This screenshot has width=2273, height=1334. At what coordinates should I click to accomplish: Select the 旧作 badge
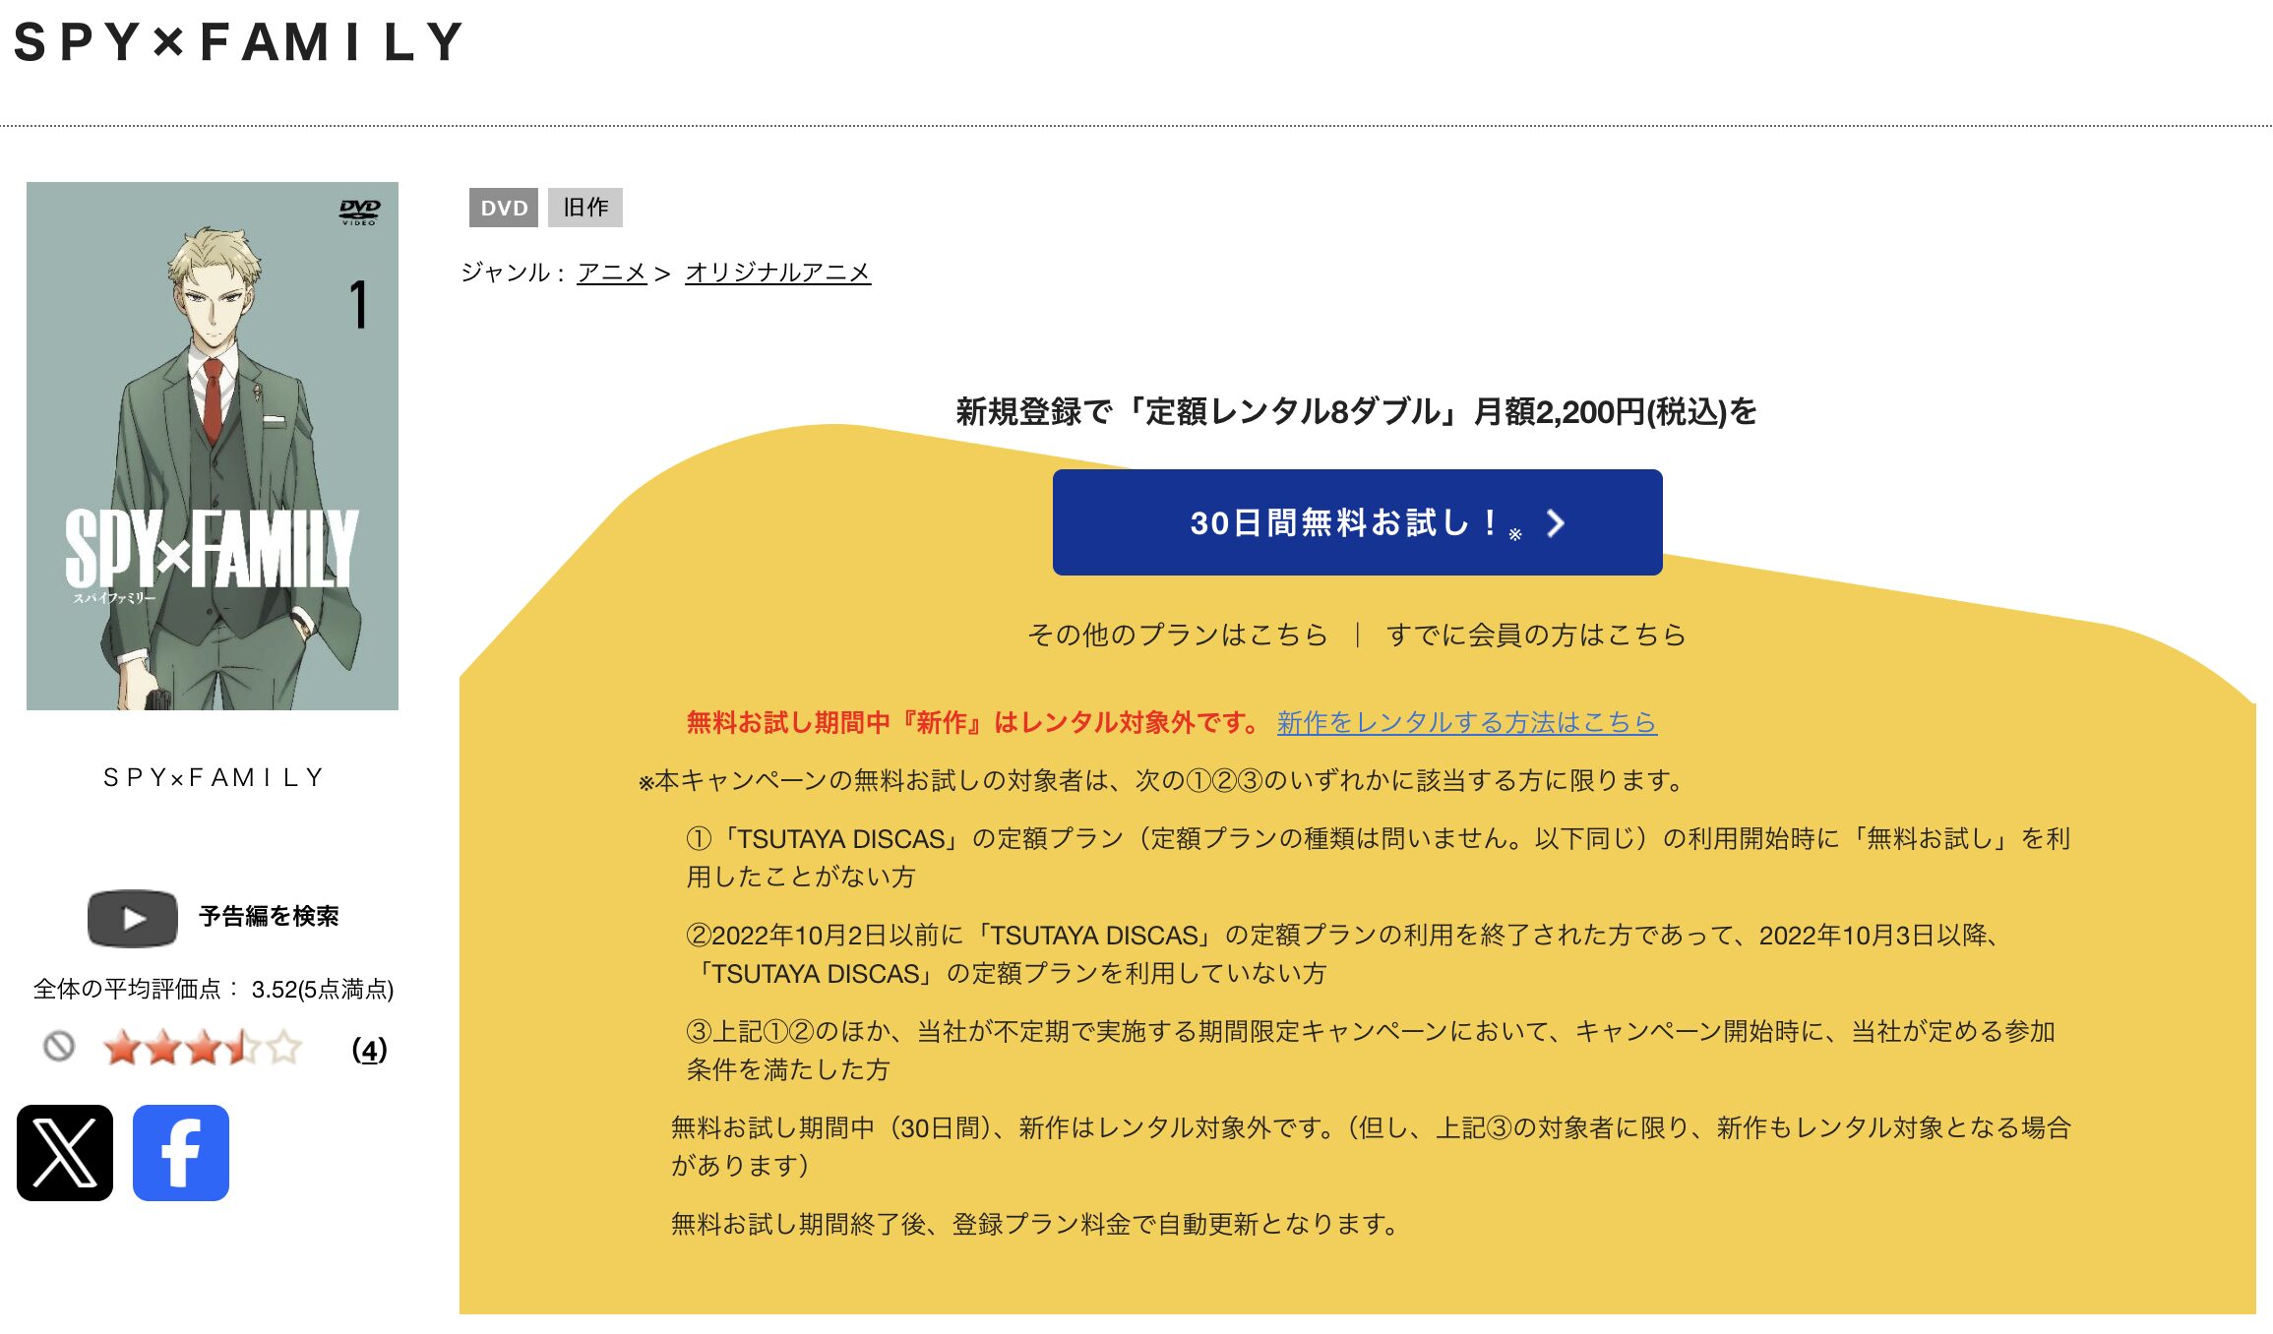[585, 208]
